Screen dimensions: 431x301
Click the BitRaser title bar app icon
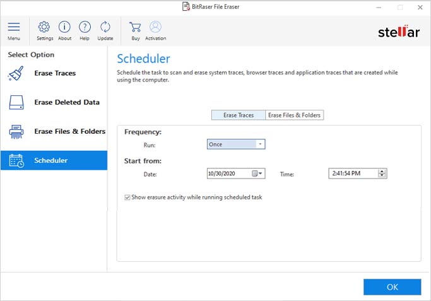186,6
